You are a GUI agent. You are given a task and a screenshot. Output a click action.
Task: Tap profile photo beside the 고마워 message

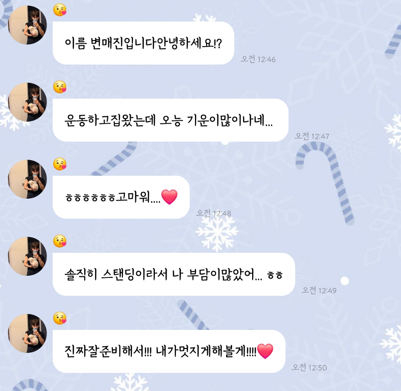pos(28,179)
